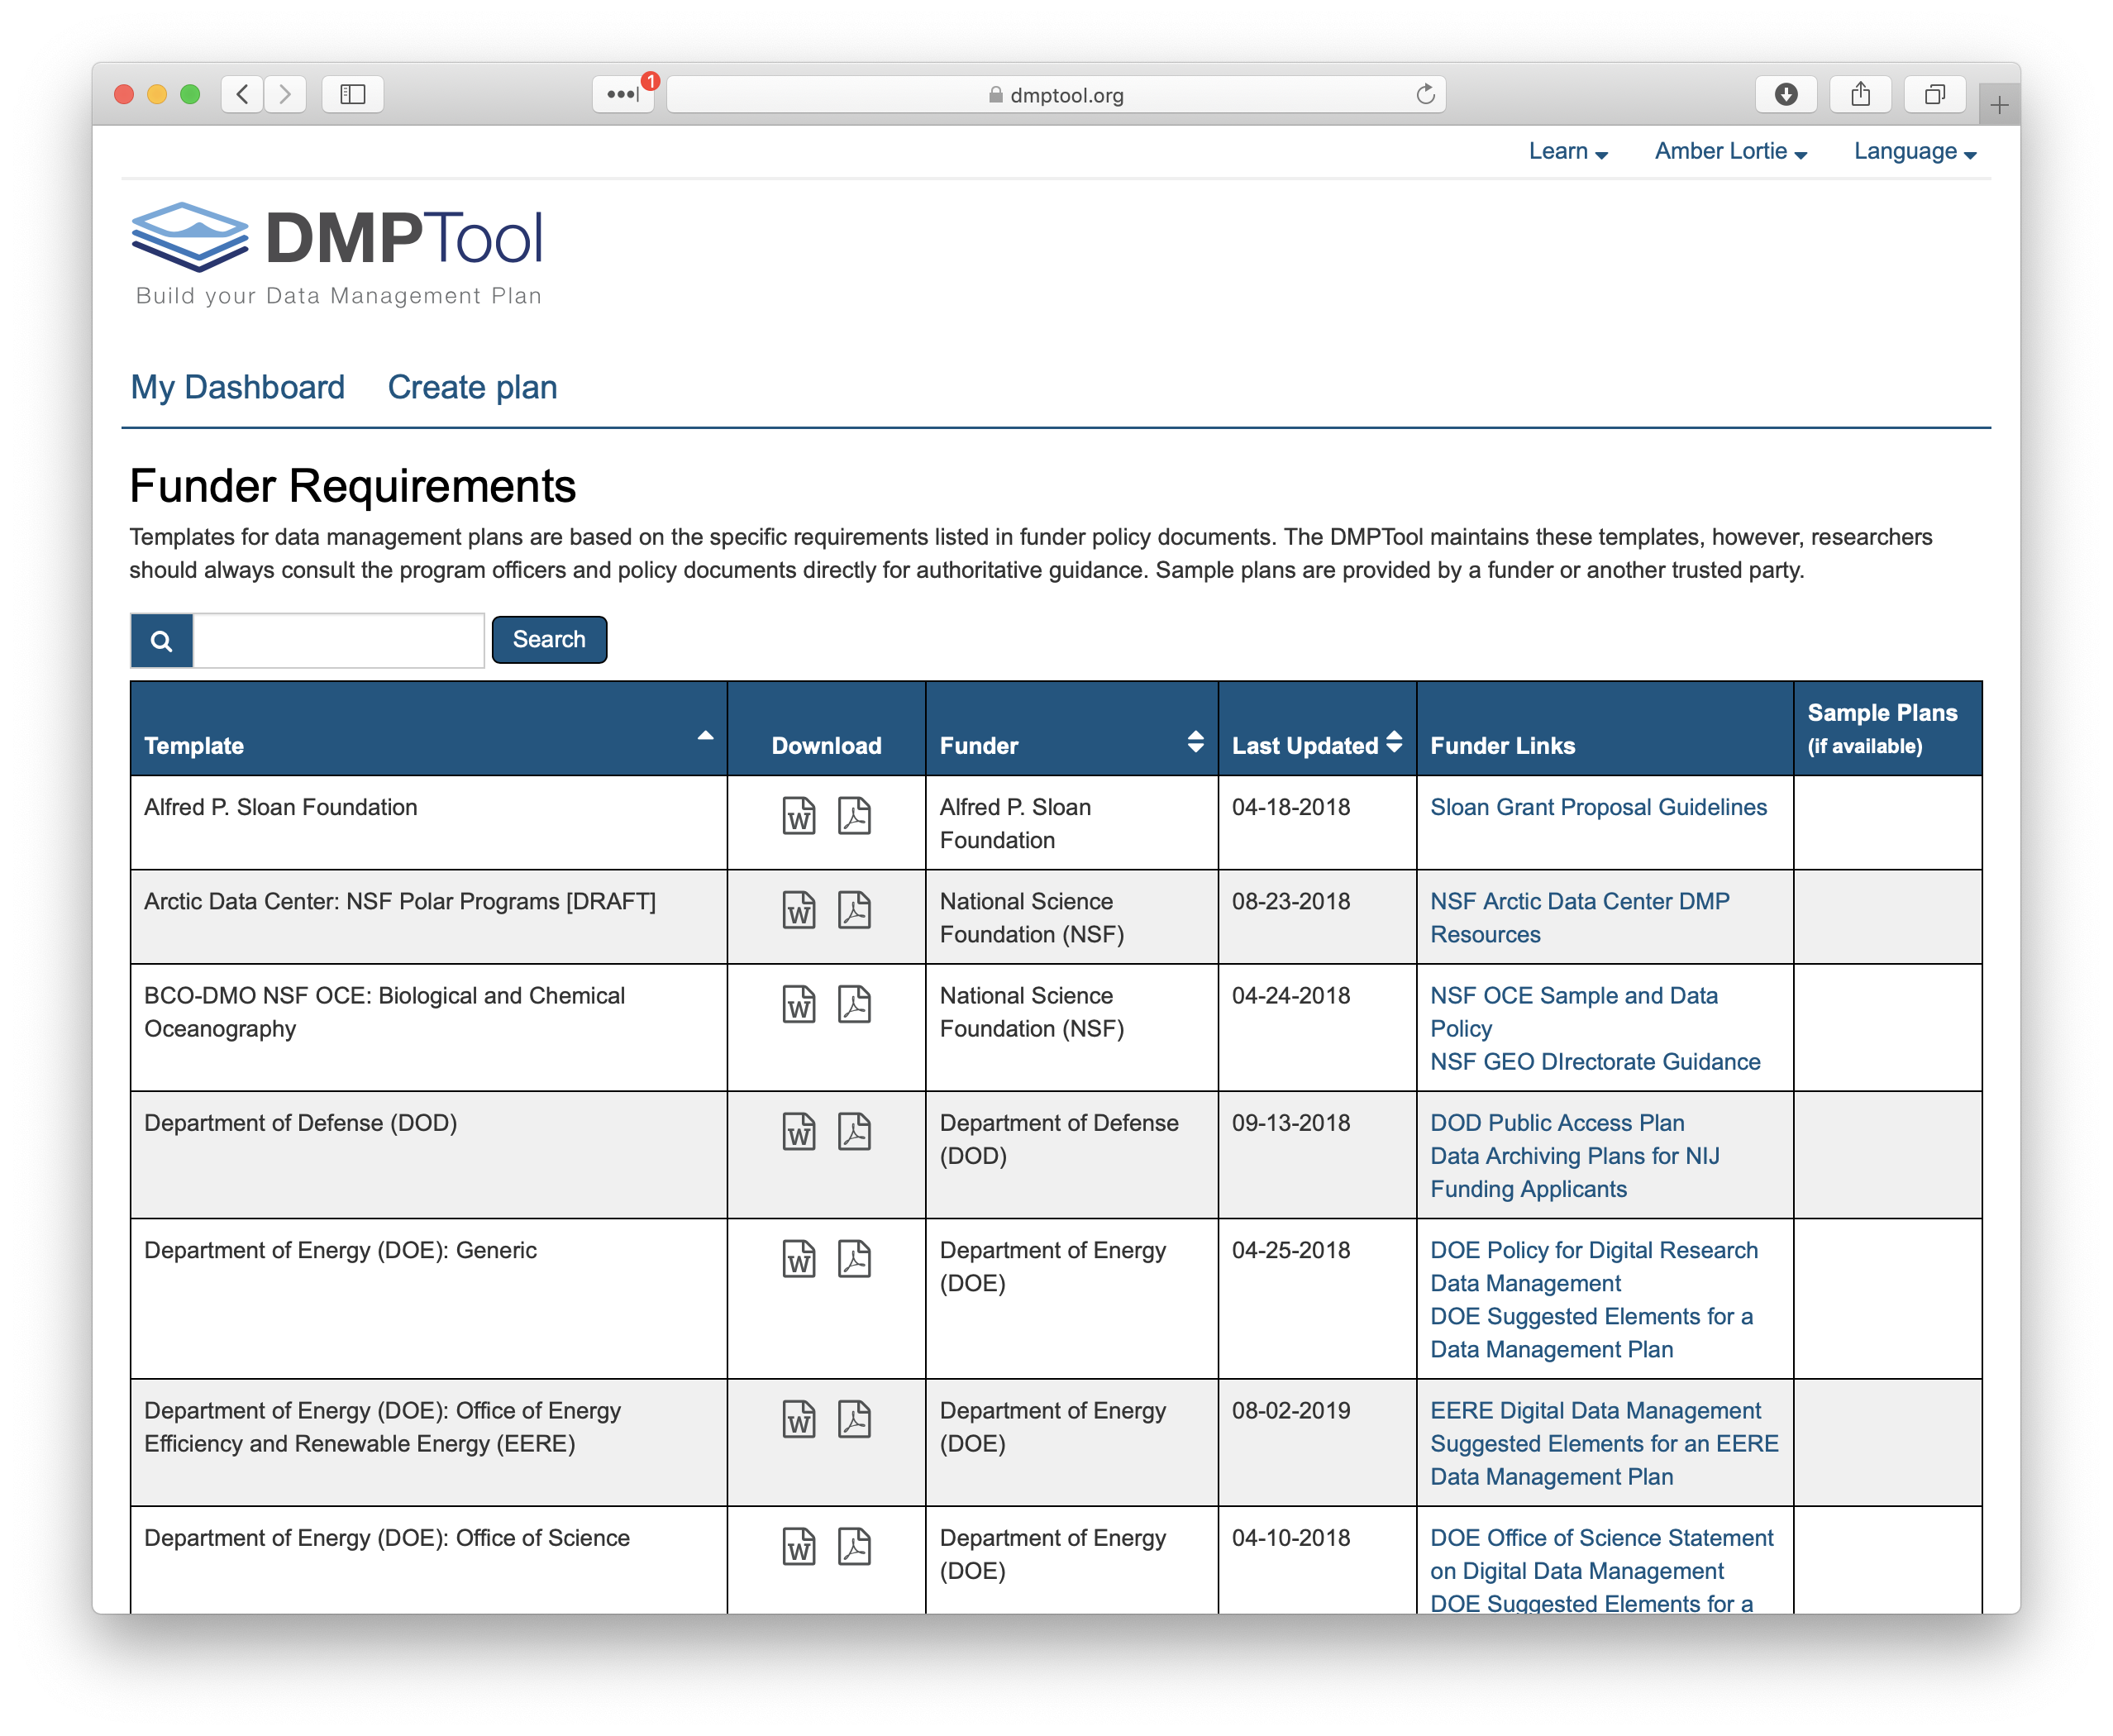
Task: Expand the Learn dropdown menu
Action: coord(1567,152)
